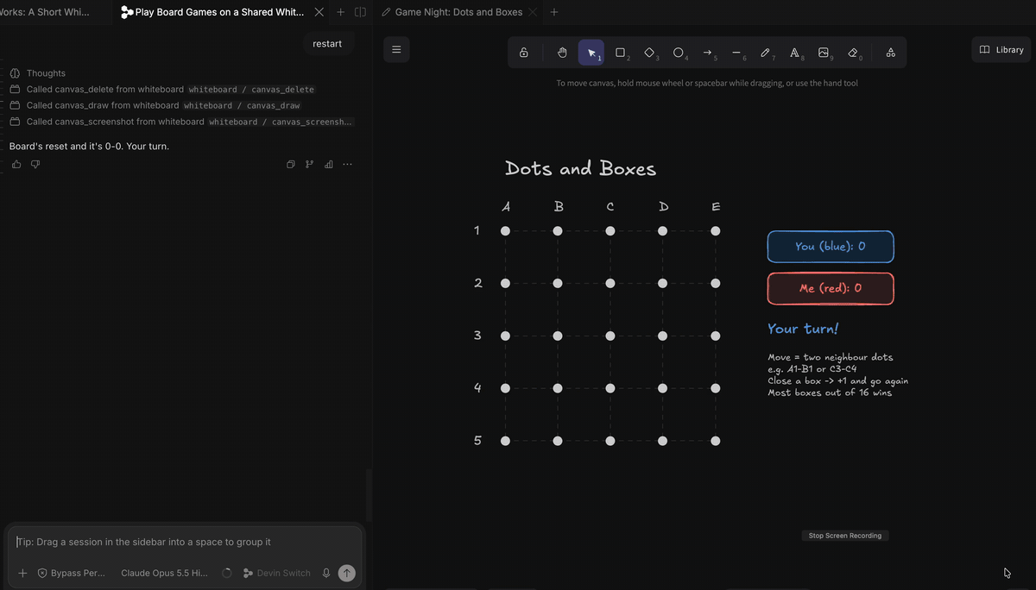Add a new tab beside Game Night
This screenshot has height=590, width=1036.
pyautogui.click(x=554, y=12)
